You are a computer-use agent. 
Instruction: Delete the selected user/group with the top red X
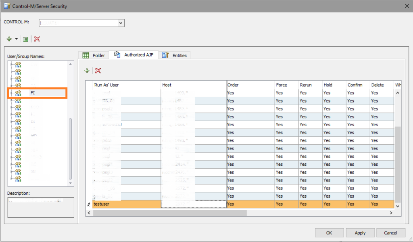tap(37, 39)
